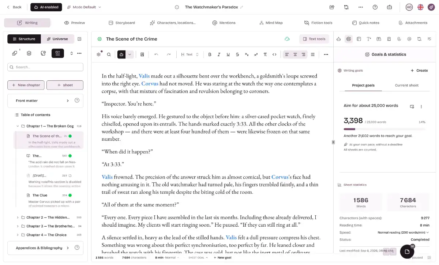Click the help question mark icon
Screen dimensions: 439x265
tap(375, 7)
